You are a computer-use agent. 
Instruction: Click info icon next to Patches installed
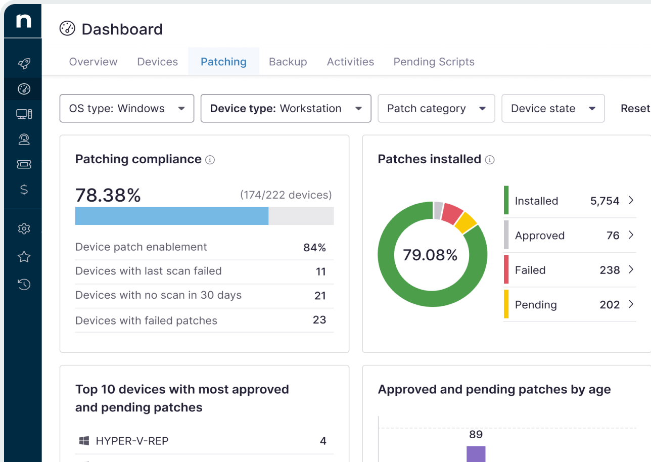pyautogui.click(x=490, y=160)
